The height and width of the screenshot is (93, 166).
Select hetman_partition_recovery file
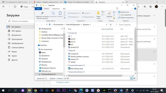[x=80, y=57]
